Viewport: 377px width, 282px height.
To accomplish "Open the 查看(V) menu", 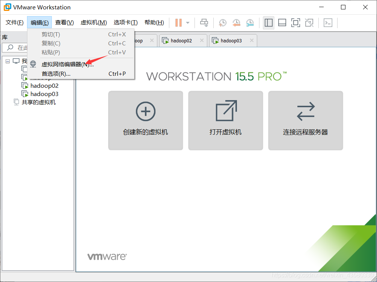I will [x=65, y=22].
